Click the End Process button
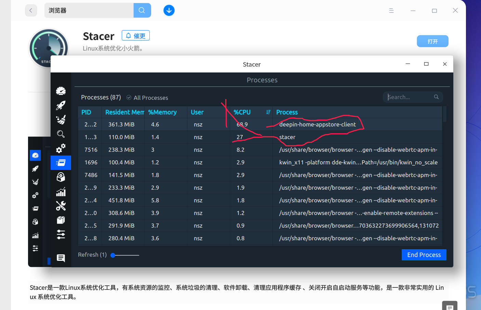 click(x=424, y=255)
